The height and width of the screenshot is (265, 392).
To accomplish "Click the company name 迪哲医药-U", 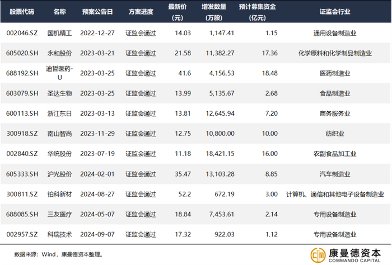I will coord(59,73).
